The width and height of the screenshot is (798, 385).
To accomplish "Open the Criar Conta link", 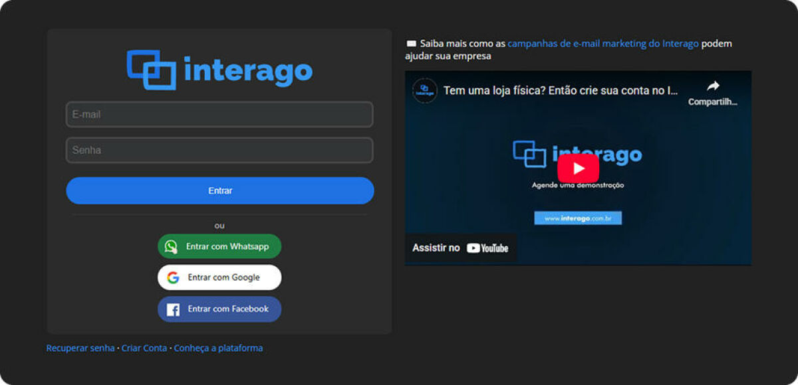I will pos(144,347).
